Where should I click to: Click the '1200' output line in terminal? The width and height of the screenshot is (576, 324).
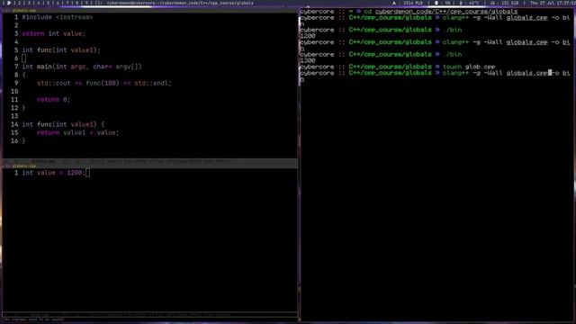(308, 36)
